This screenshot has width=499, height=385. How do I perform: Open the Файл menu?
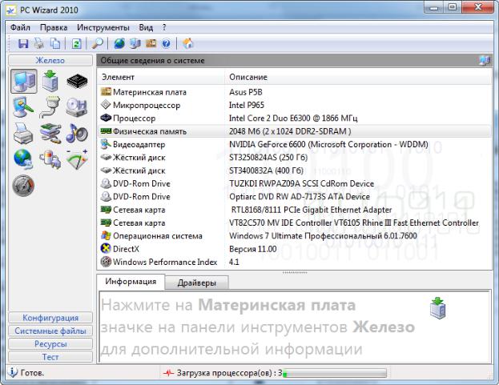click(x=20, y=28)
